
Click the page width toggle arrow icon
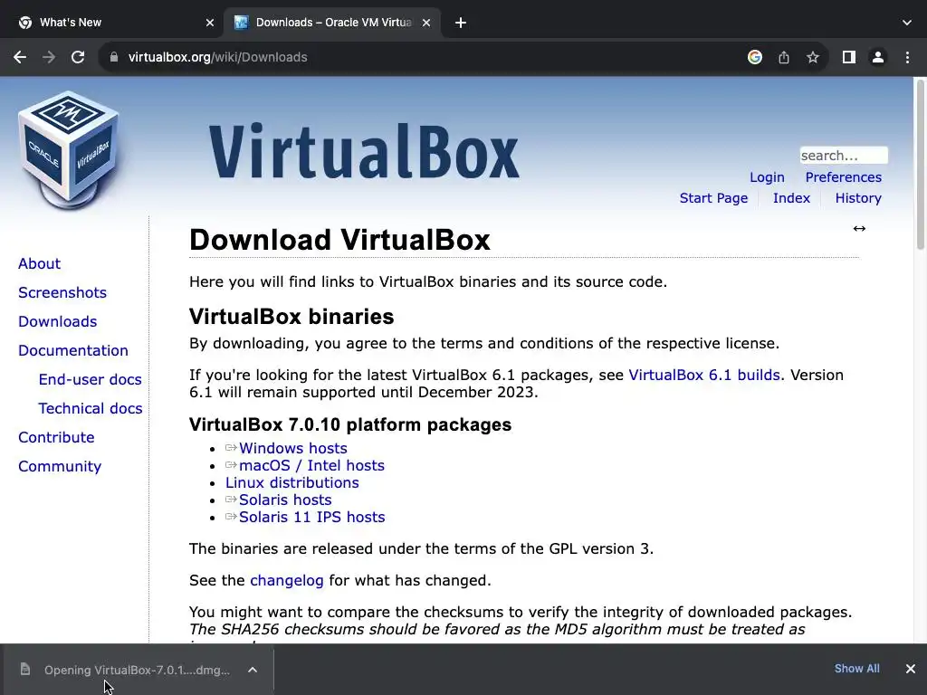pos(859,229)
